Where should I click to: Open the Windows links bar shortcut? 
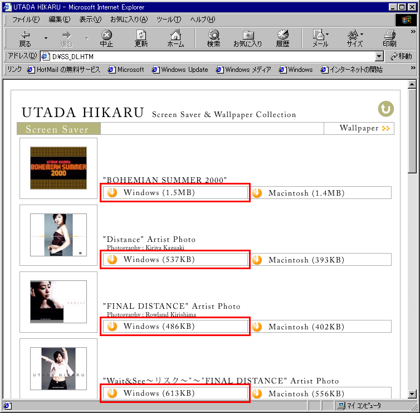coord(296,70)
